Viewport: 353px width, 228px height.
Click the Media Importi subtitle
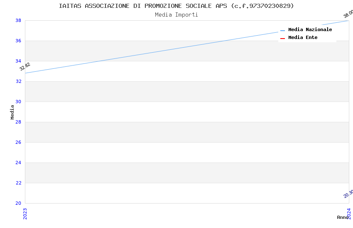[x=176, y=15]
